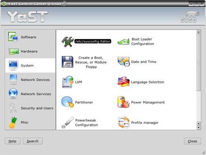Click the Date and Time clock icon

pyautogui.click(x=124, y=62)
